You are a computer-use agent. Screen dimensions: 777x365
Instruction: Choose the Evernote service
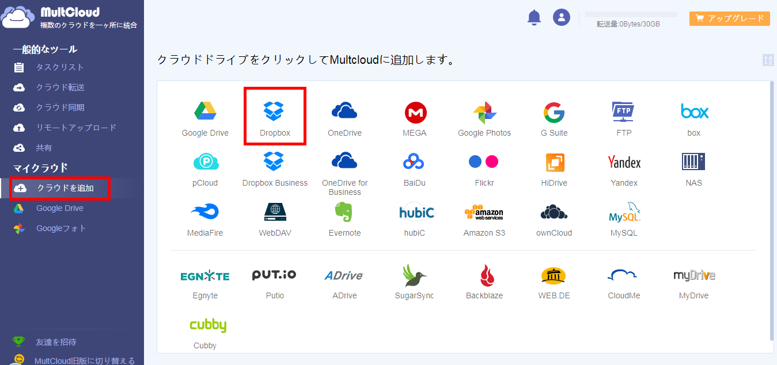coord(344,219)
